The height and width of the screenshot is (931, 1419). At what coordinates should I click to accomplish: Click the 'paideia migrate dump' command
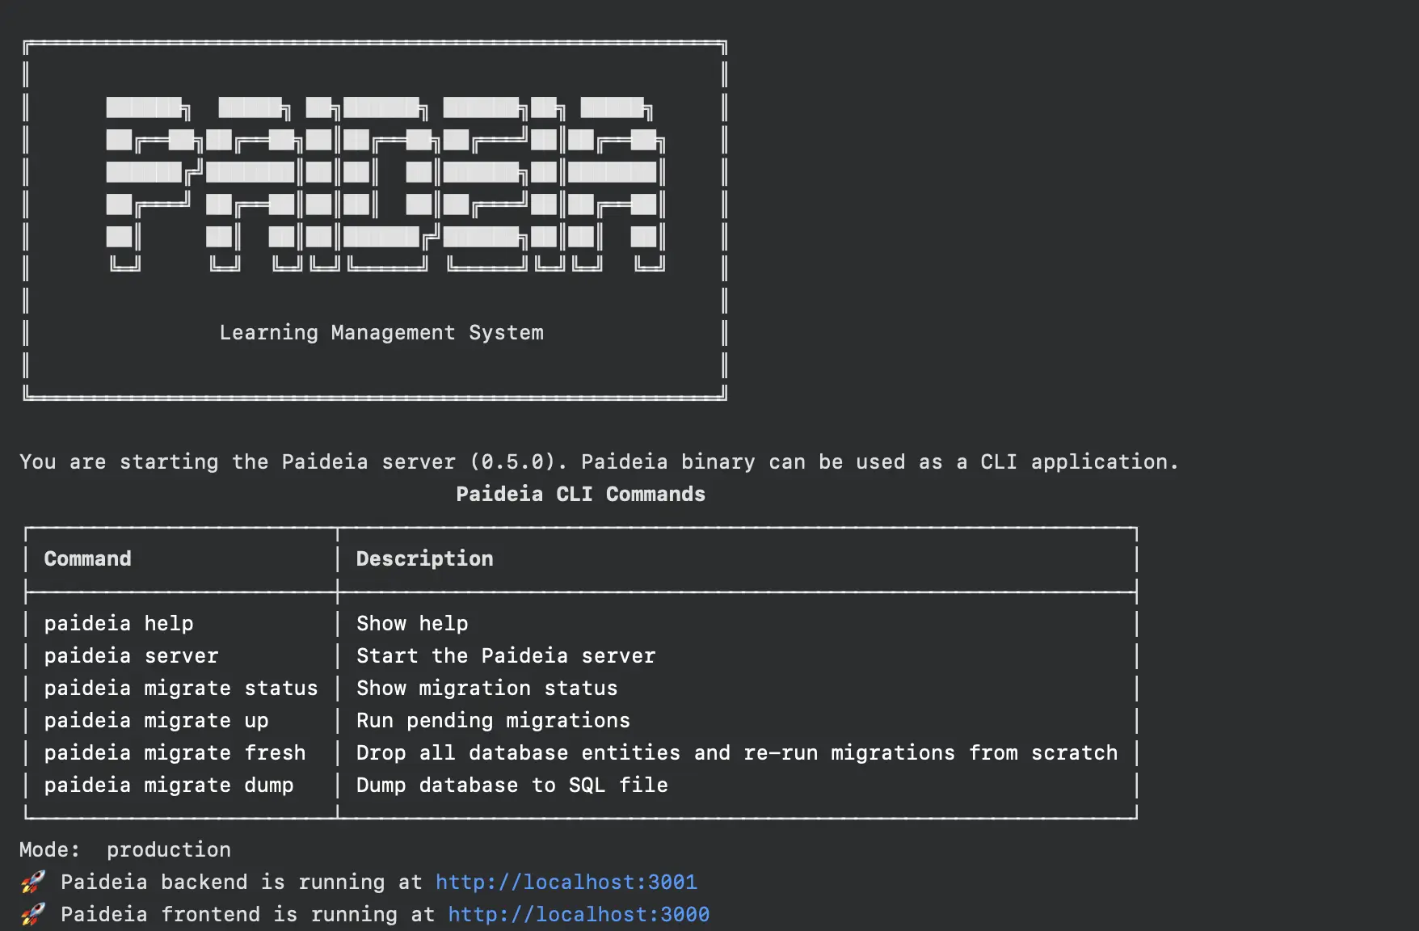click(169, 785)
